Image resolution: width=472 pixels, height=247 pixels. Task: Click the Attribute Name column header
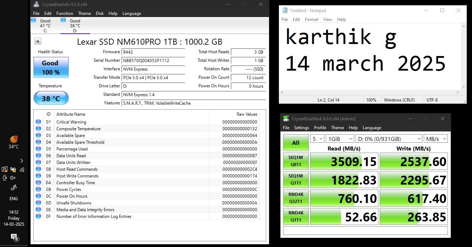132,114
